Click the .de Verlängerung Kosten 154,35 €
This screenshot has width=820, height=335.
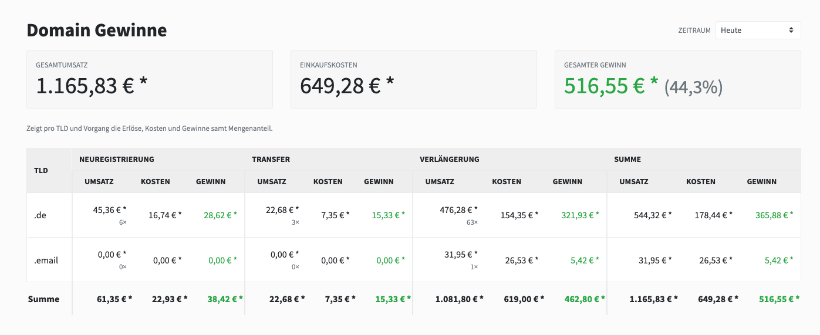pyautogui.click(x=519, y=215)
